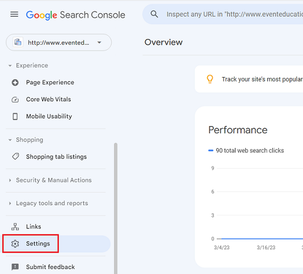
Task: Click the Settings gear icon
Action: [15, 244]
